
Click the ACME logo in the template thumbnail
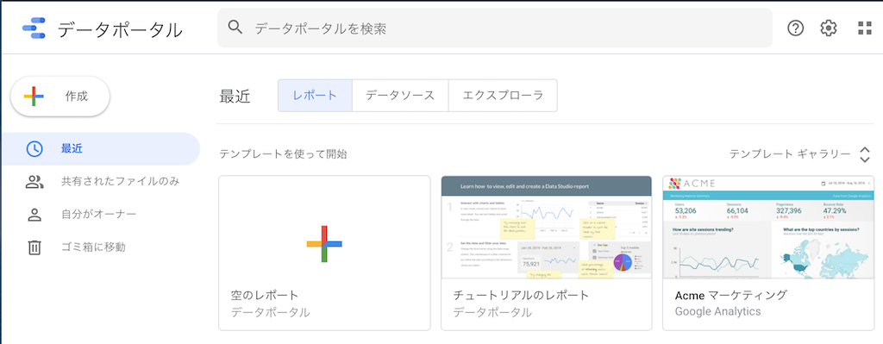[691, 184]
